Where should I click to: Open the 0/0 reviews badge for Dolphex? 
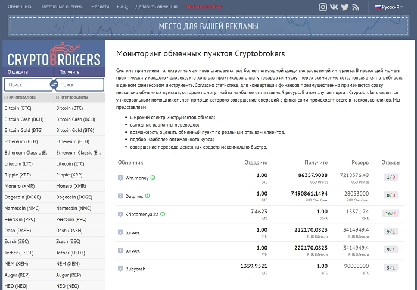(391, 196)
